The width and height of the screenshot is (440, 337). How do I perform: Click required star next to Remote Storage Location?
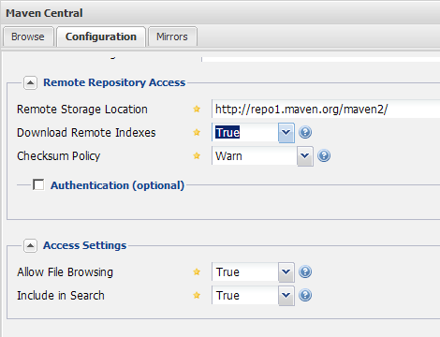click(197, 109)
